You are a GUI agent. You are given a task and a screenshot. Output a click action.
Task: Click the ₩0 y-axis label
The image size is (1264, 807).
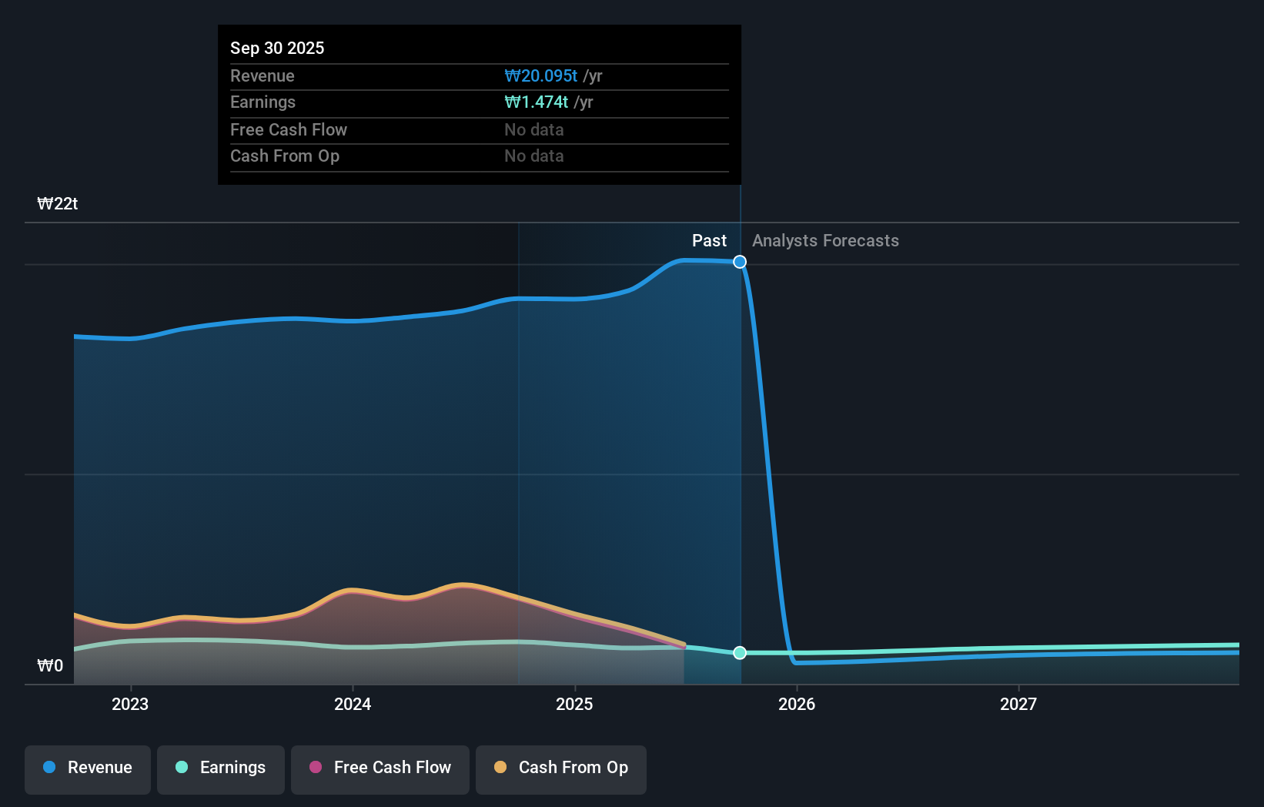(x=50, y=666)
